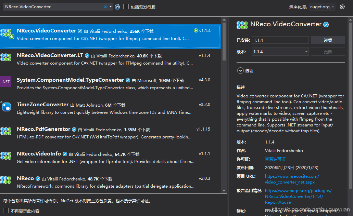The height and width of the screenshot is (216, 353).
Task: Check the 不再显示此内容 checkbox
Action: tap(6, 211)
